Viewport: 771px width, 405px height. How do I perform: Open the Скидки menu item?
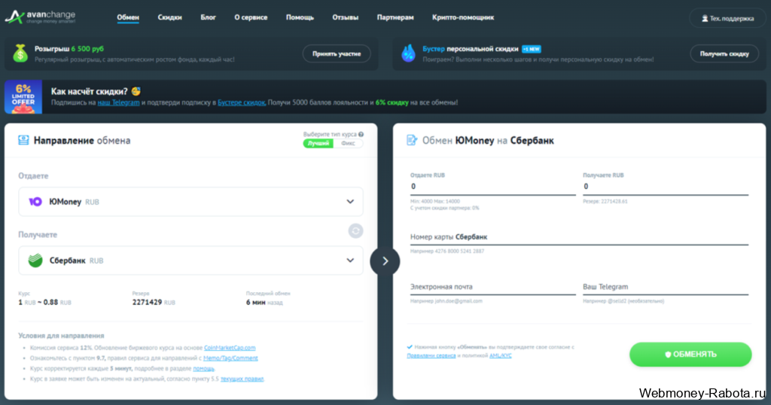[x=169, y=17]
